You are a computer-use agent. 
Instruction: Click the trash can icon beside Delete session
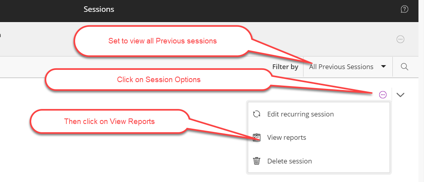click(x=256, y=161)
